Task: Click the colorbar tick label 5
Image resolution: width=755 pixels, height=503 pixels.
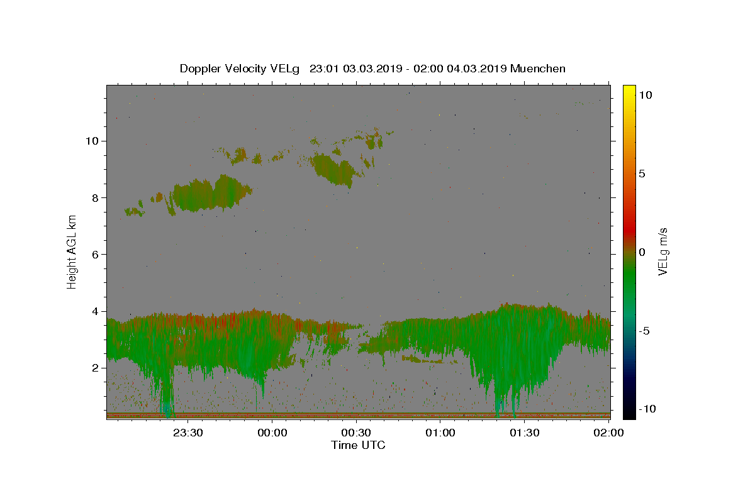Action: pyautogui.click(x=642, y=174)
